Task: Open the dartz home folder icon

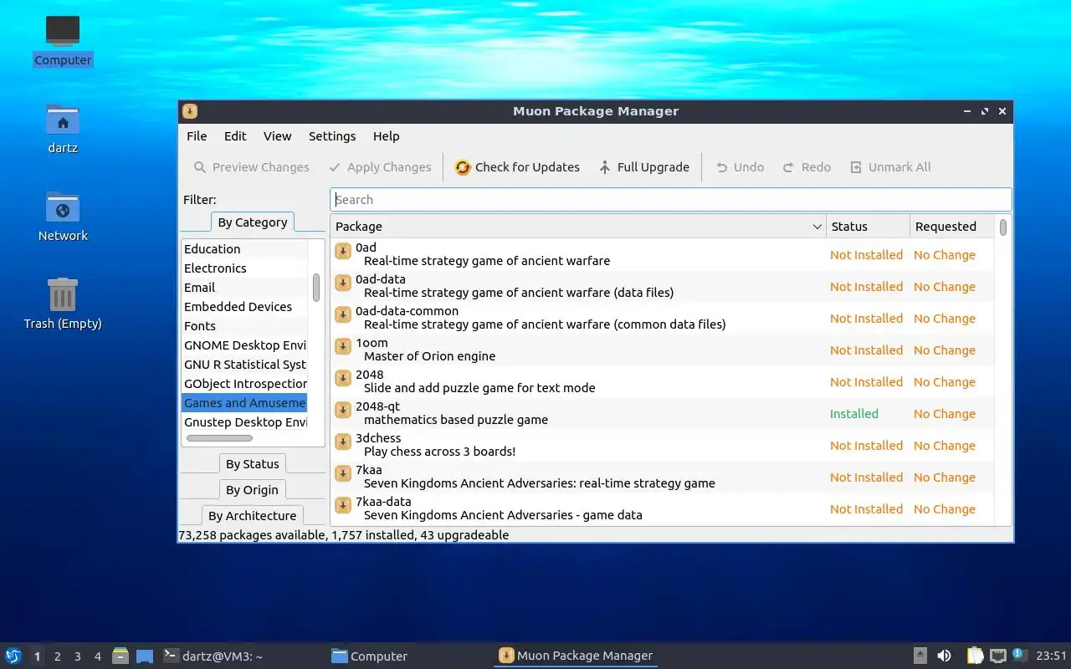Action: click(63, 128)
